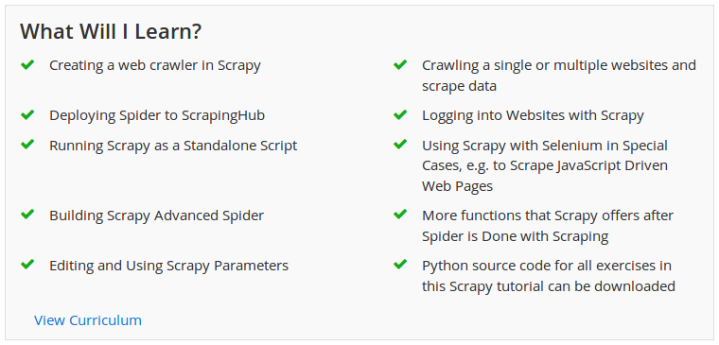Click the Deploying Spider to ScrapingHub text
Image resolution: width=719 pixels, height=345 pixels.
pyautogui.click(x=157, y=115)
